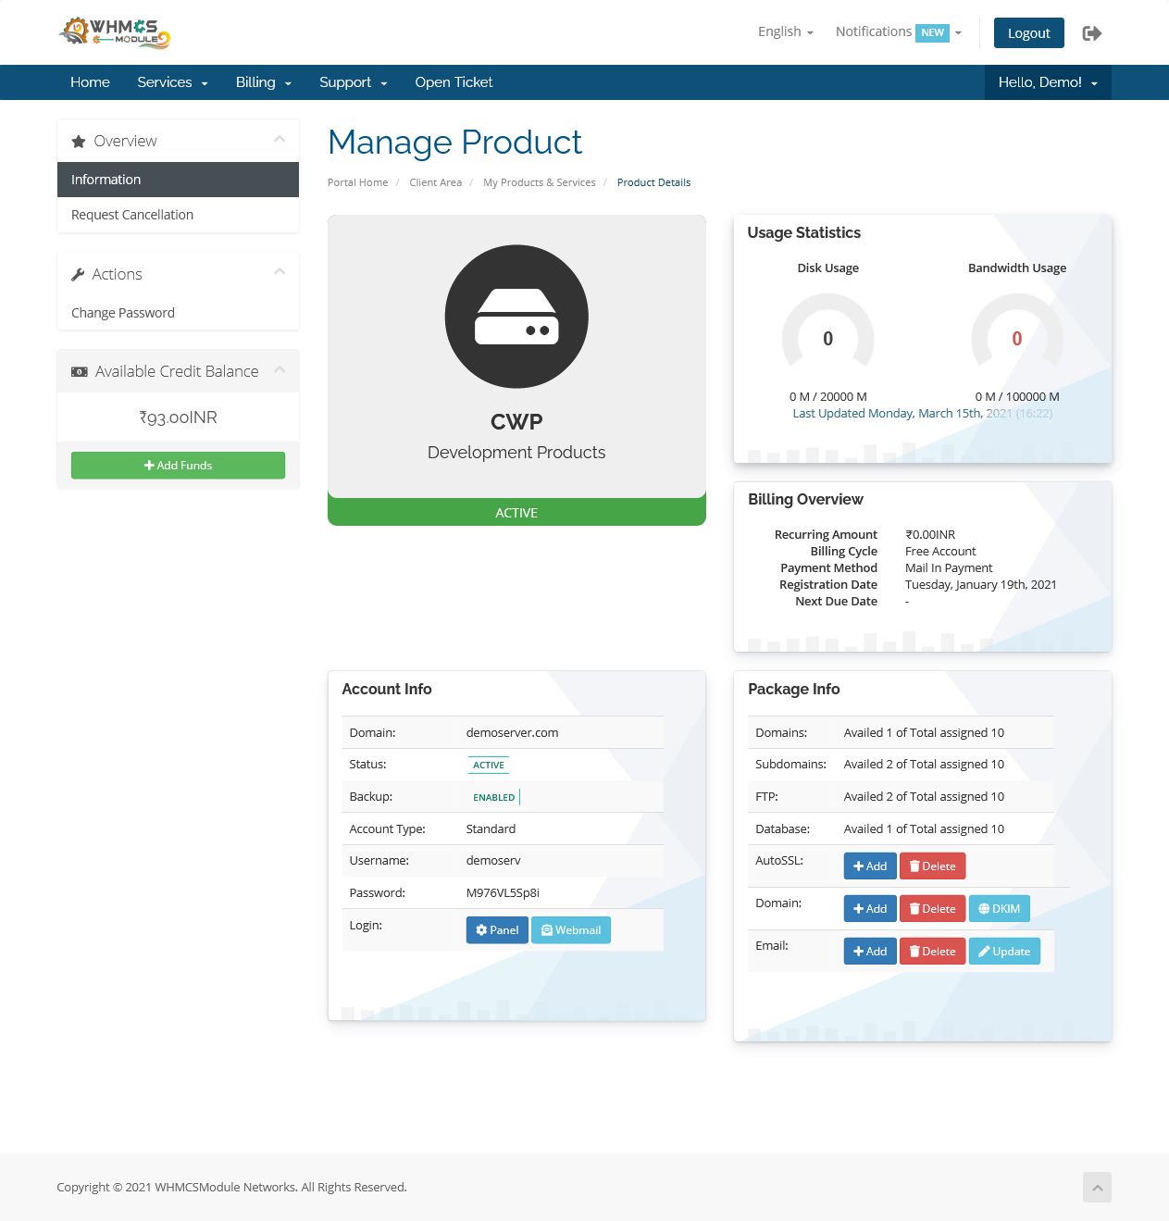Follow the Client Area breadcrumb
The width and height of the screenshot is (1169, 1221).
tap(435, 182)
